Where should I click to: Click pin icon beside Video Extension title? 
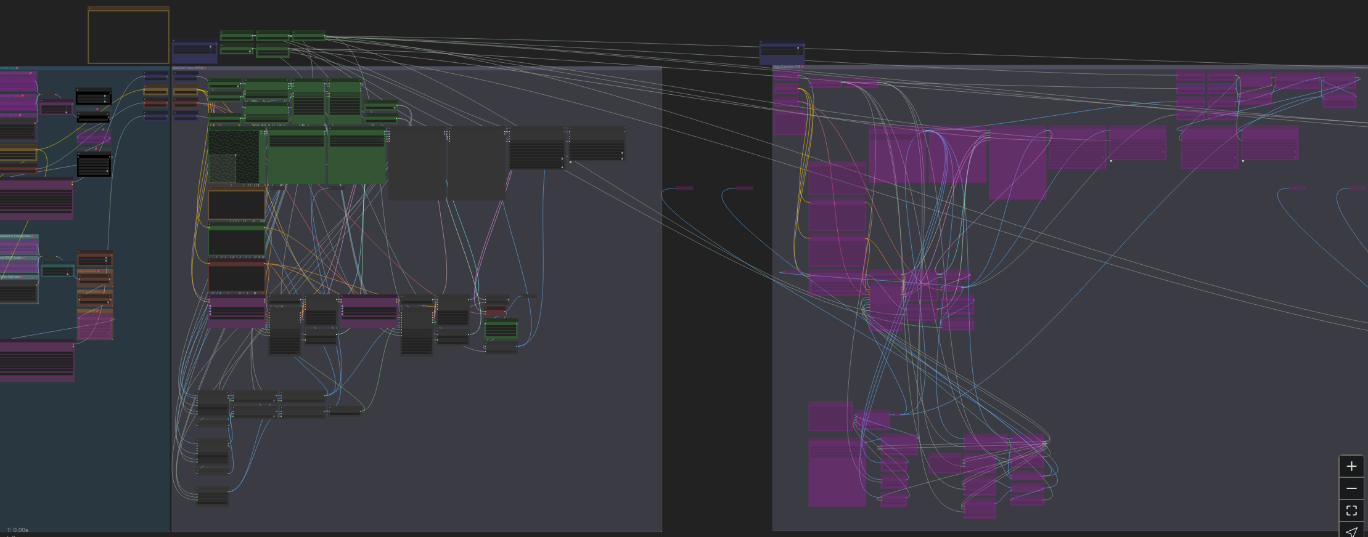click(x=801, y=67)
